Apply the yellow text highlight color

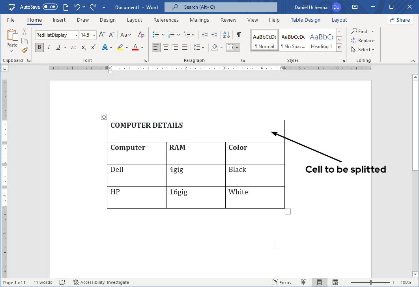click(x=120, y=47)
